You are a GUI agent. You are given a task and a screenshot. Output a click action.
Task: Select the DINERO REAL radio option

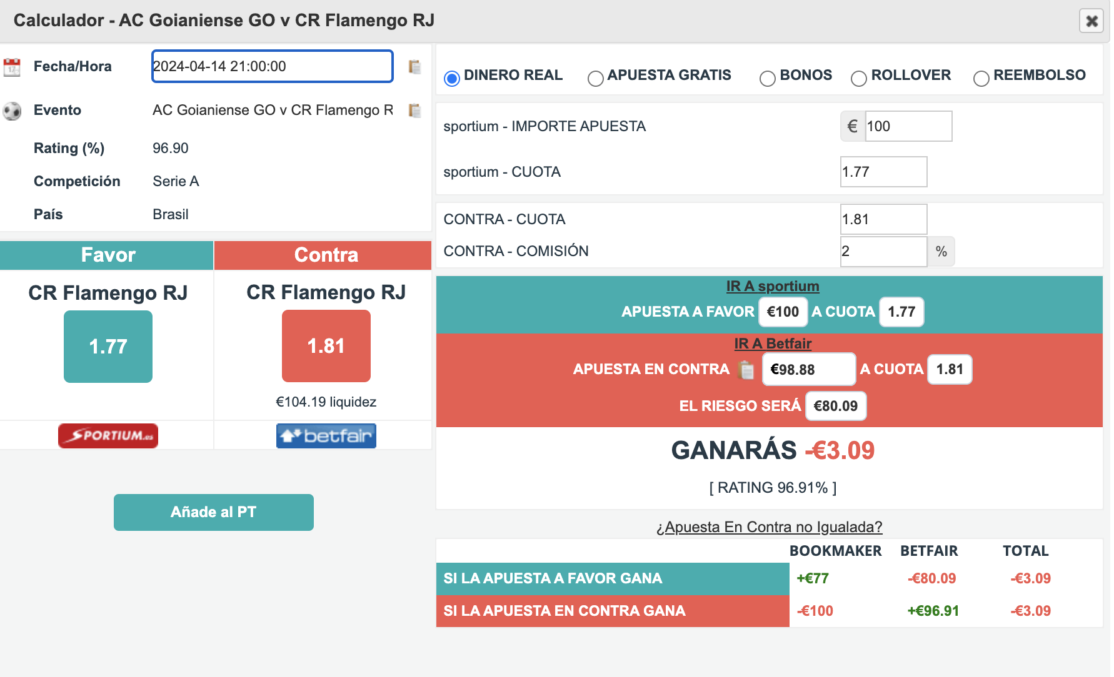click(452, 78)
